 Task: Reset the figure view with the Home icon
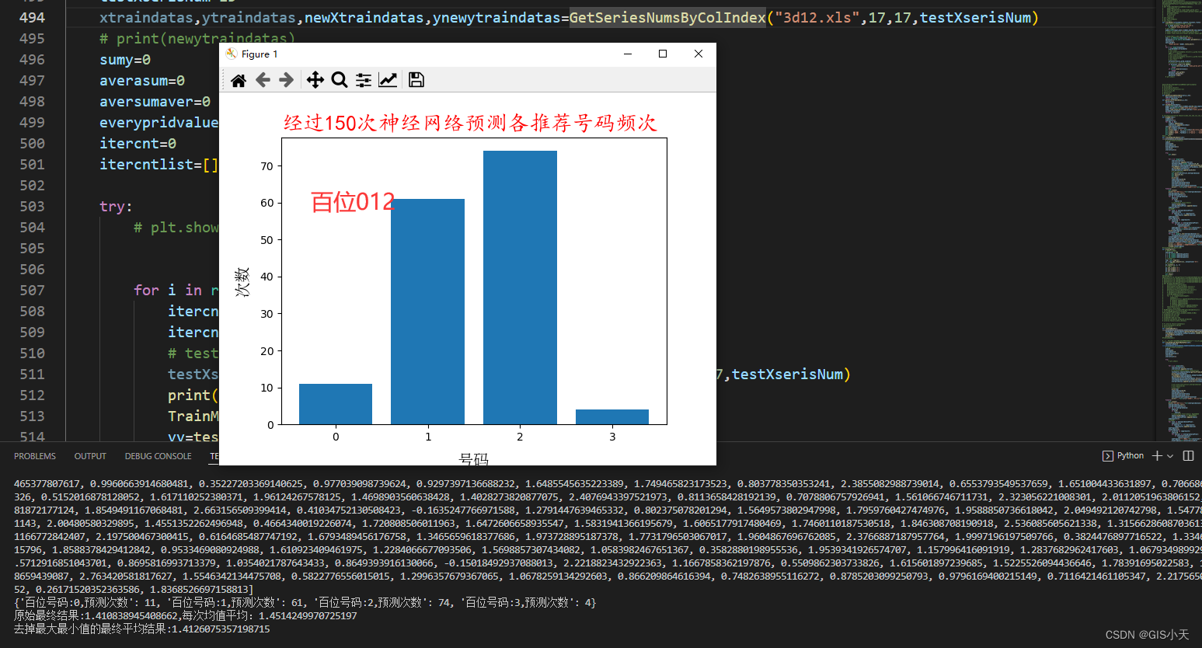tap(239, 80)
